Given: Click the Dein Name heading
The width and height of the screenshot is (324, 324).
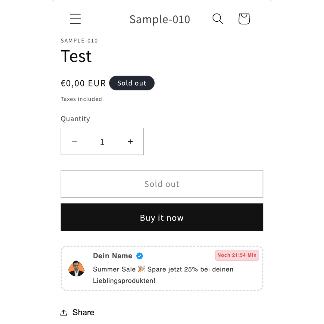Looking at the screenshot, I should pyautogui.click(x=113, y=256).
